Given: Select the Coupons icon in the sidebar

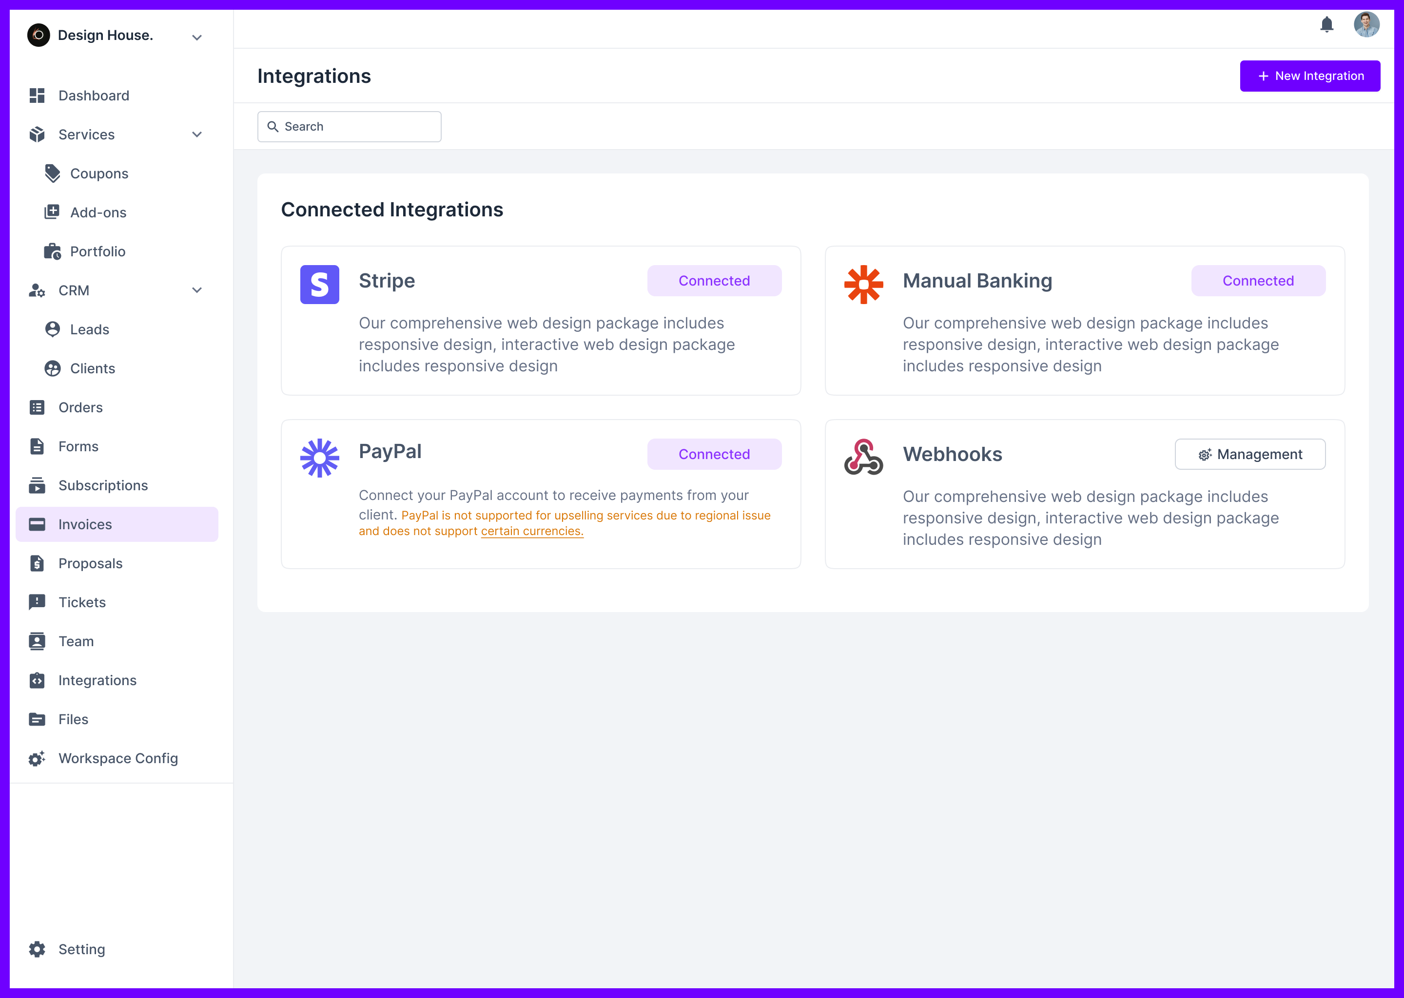Looking at the screenshot, I should (52, 173).
